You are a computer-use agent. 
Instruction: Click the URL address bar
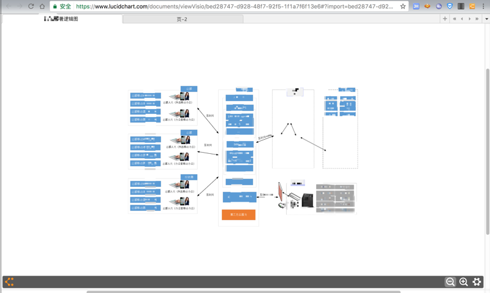click(235, 6)
